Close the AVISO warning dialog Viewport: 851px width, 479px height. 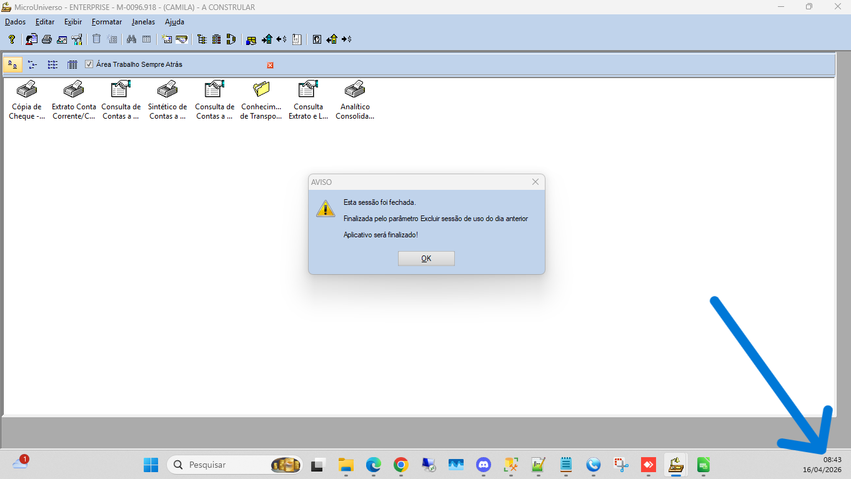pos(535,182)
